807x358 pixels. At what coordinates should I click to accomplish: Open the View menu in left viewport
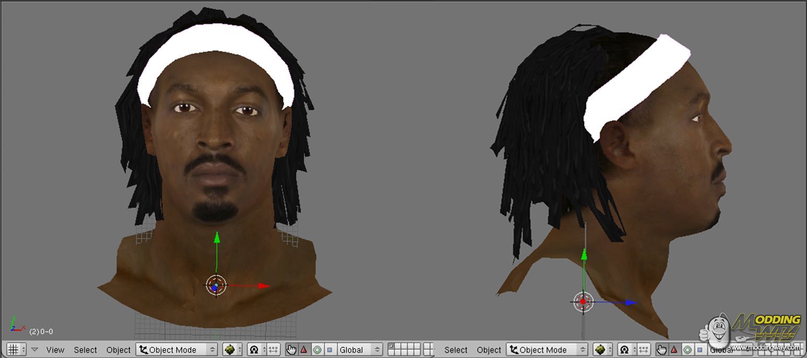point(55,350)
